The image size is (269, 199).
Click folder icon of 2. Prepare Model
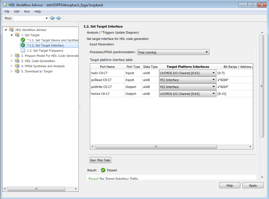(17, 56)
